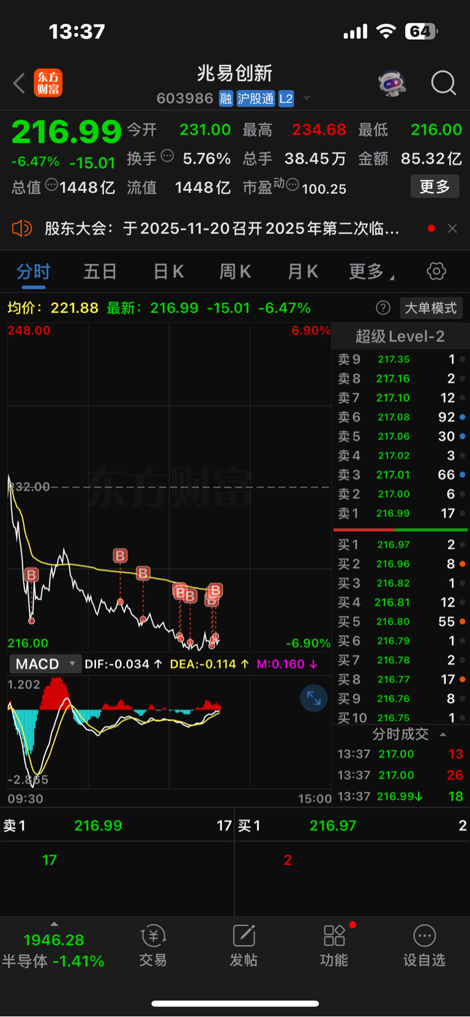The image size is (470, 1017).
Task: Select the 买2 216.96 order row
Action: [x=401, y=564]
